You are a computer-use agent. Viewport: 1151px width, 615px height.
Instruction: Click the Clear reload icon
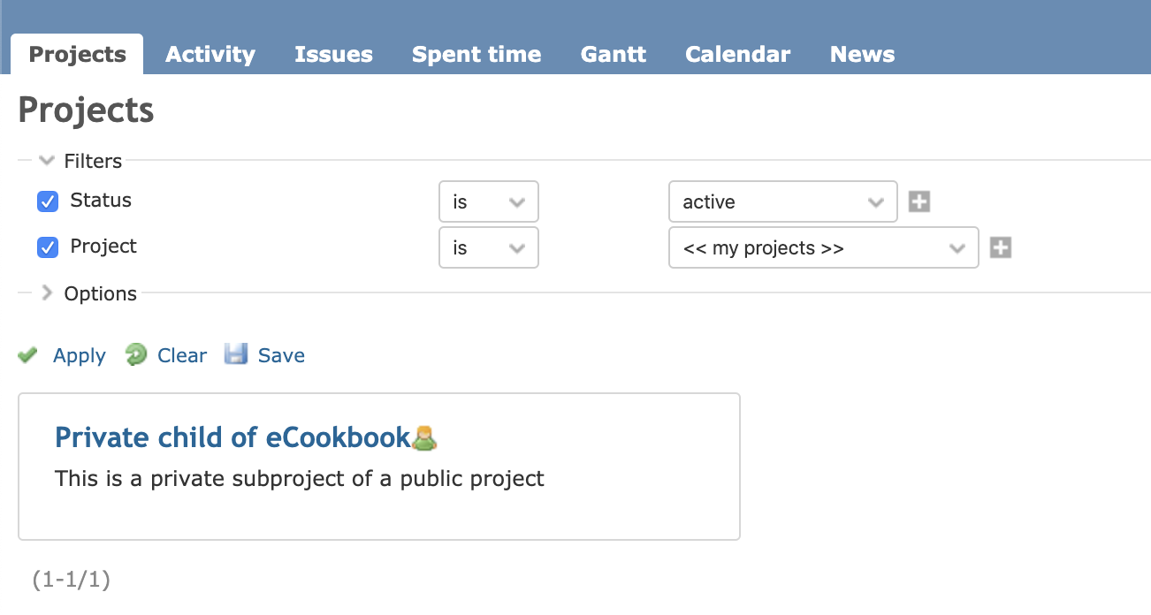(x=135, y=355)
